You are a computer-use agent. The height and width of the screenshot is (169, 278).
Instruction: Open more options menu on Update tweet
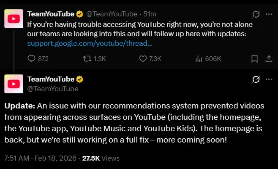point(269,79)
